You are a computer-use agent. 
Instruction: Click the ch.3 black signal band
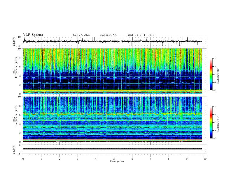pos(112,149)
